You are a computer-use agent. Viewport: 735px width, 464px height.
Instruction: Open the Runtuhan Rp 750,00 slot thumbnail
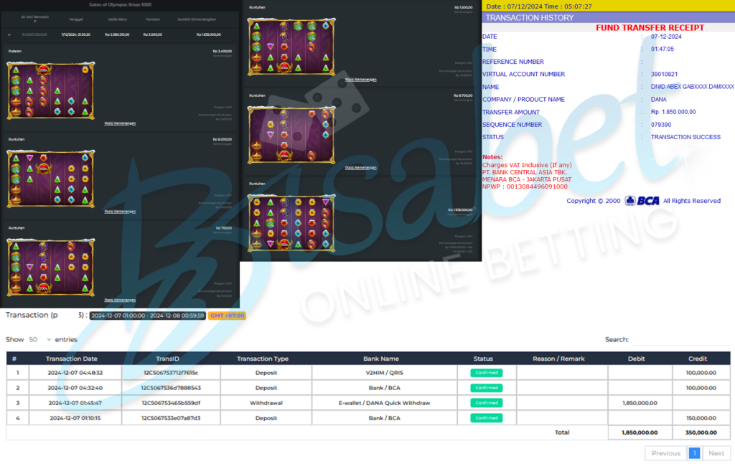point(51,267)
